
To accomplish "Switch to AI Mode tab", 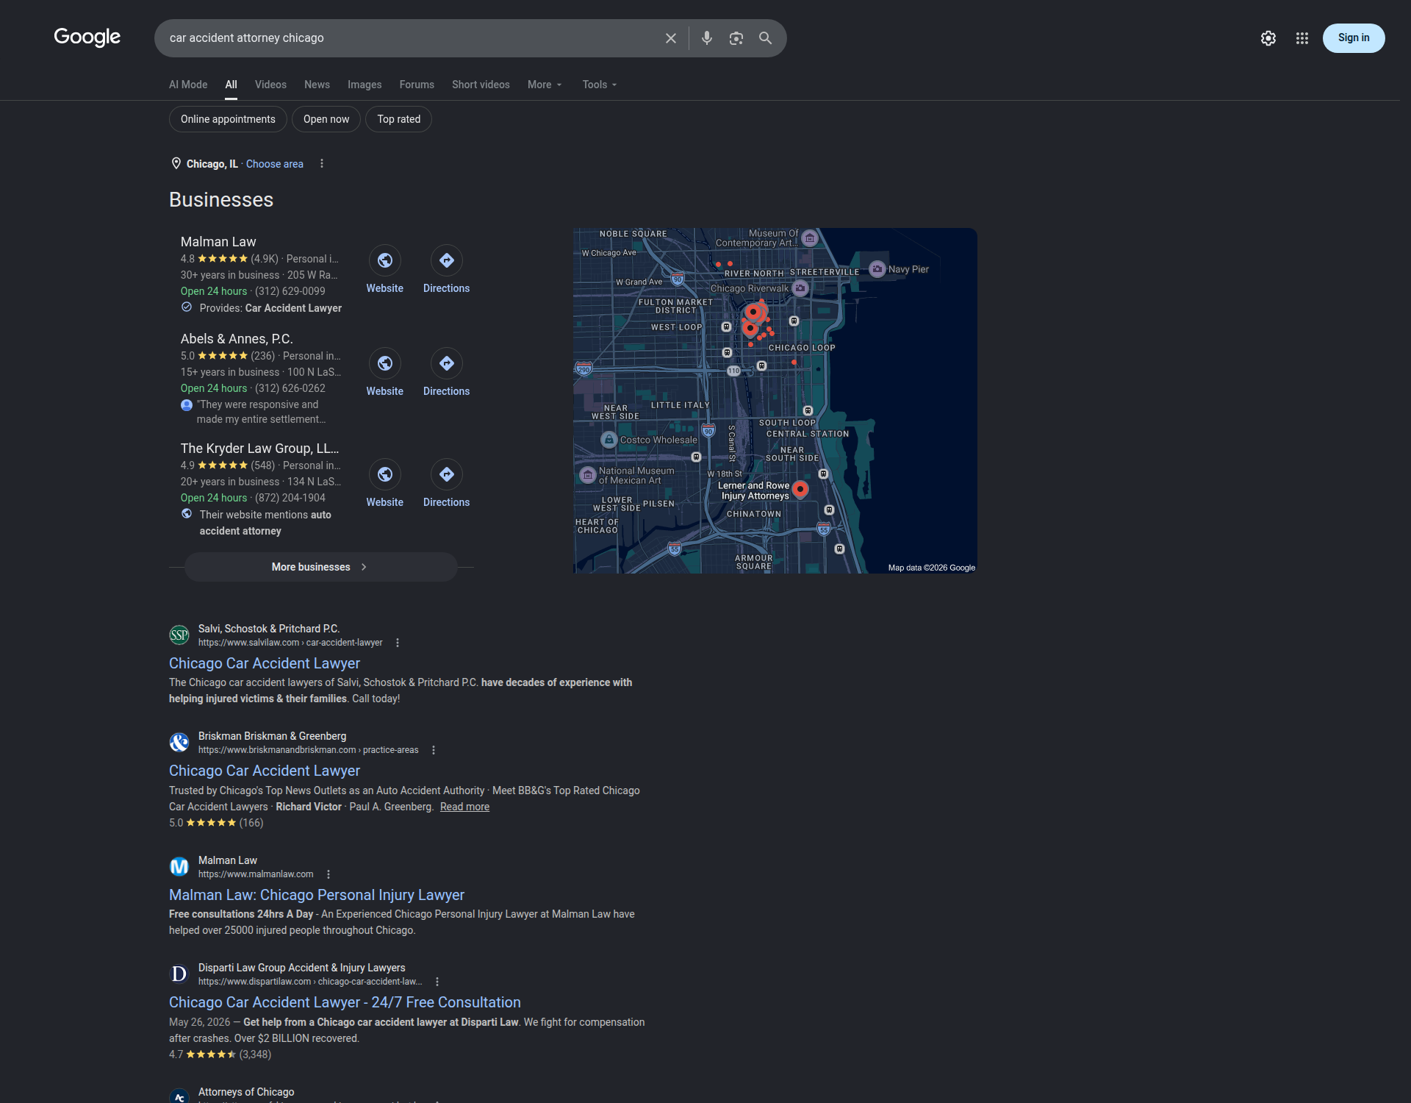I will point(188,85).
